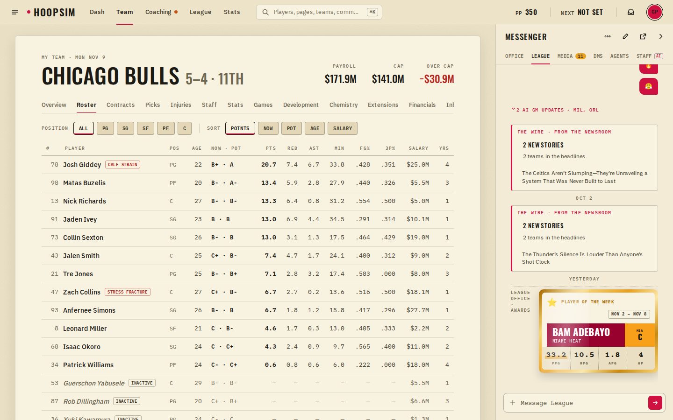
Task: Collapse Messenger panel with chevron
Action: [x=661, y=36]
